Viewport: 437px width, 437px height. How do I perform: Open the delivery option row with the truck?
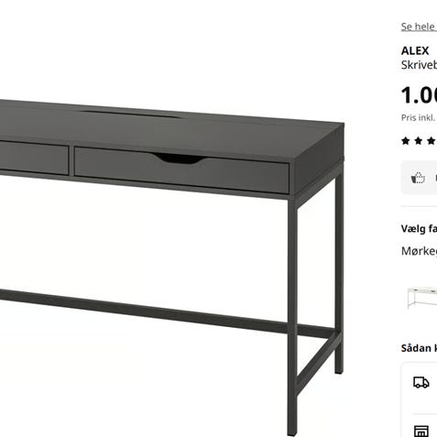(419, 388)
